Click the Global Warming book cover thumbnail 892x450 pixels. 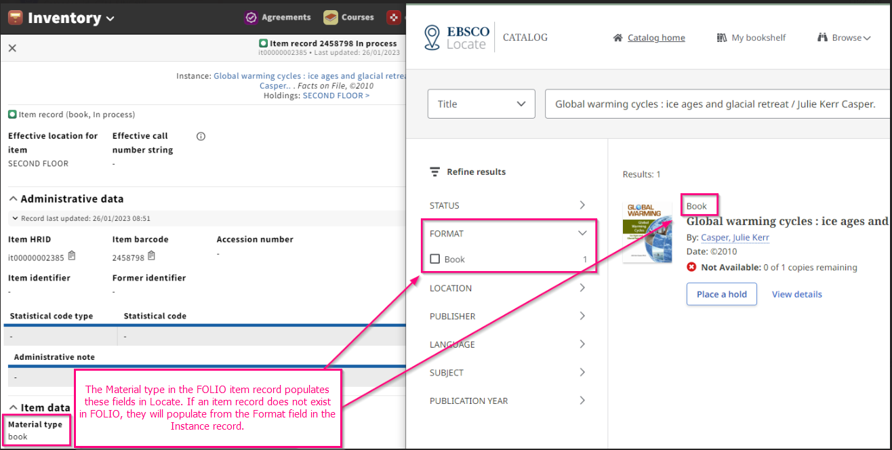click(647, 232)
